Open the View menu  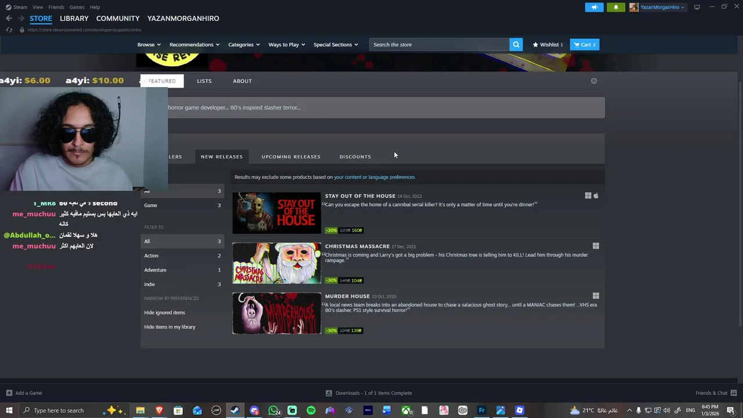pyautogui.click(x=38, y=7)
